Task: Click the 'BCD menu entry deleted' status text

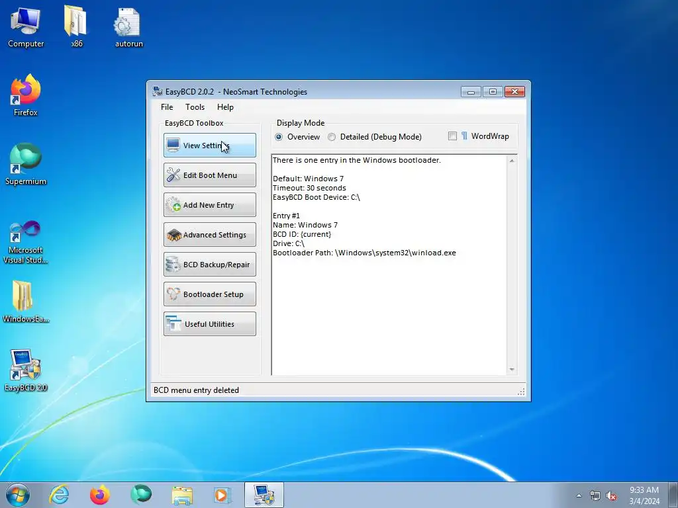Action: 196,390
